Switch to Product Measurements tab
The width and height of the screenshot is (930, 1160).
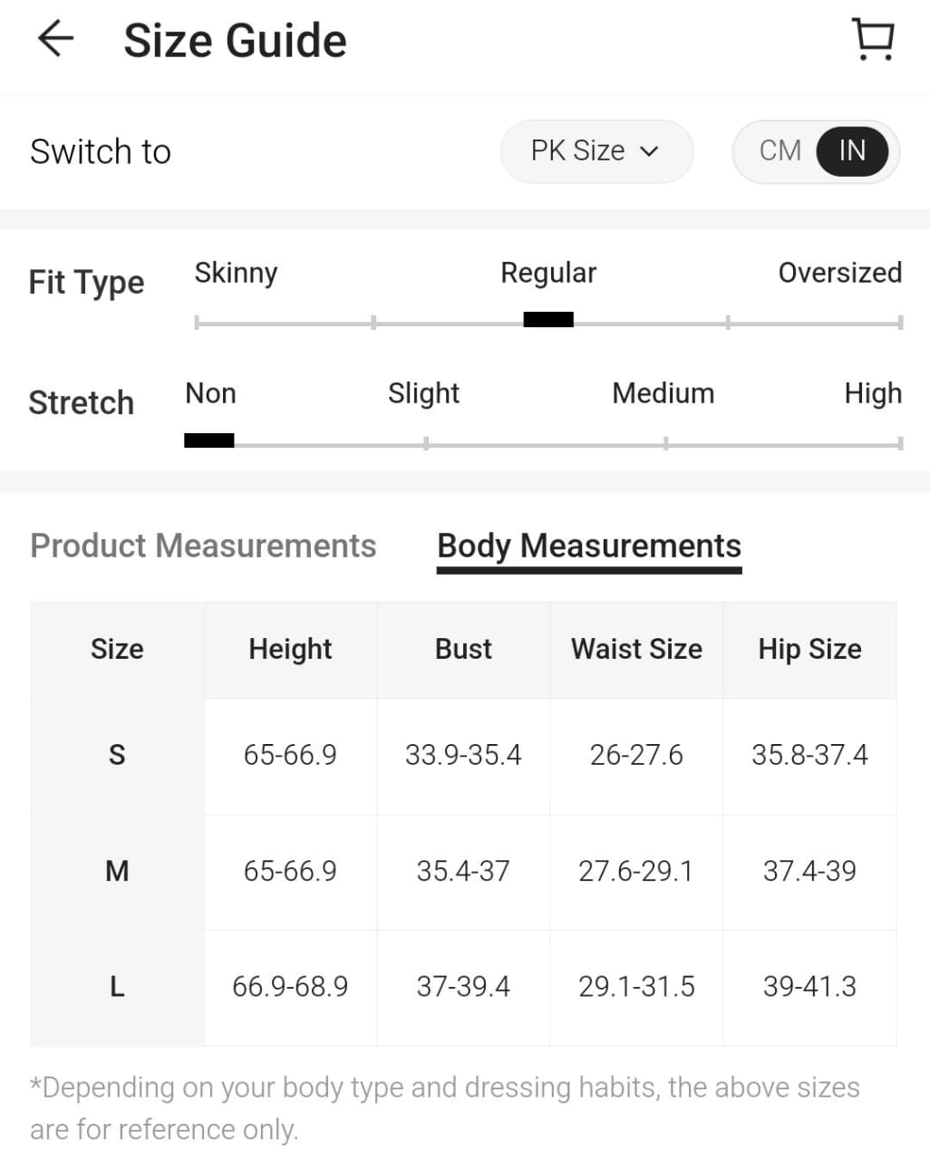click(203, 546)
